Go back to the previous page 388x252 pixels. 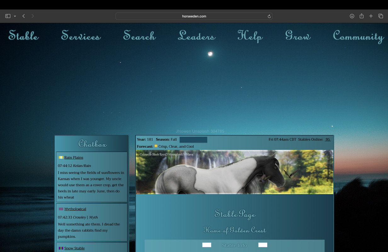(24, 16)
